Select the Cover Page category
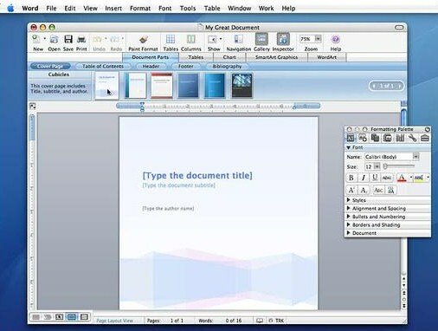Viewport: 438px width, 331px height. click(x=50, y=67)
